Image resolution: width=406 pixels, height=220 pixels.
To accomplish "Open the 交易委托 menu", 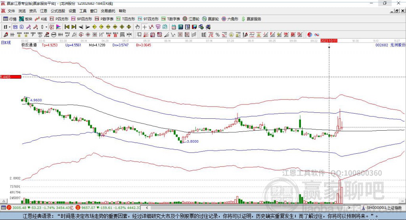I will pyautogui.click(x=108, y=11).
